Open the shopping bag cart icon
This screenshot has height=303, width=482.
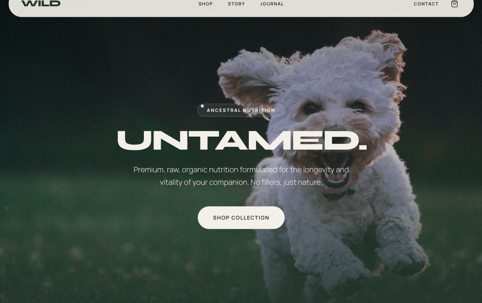pyautogui.click(x=454, y=4)
